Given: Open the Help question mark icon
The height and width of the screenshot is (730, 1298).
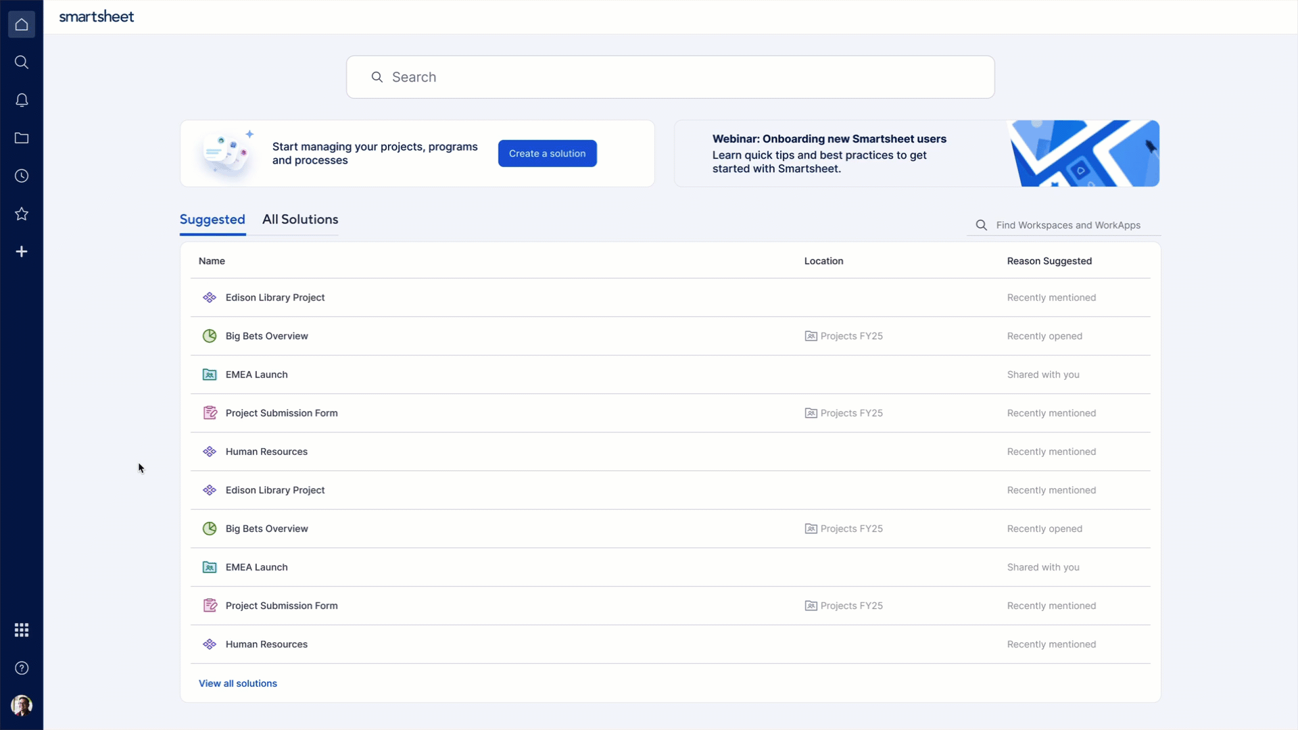Looking at the screenshot, I should 22,668.
